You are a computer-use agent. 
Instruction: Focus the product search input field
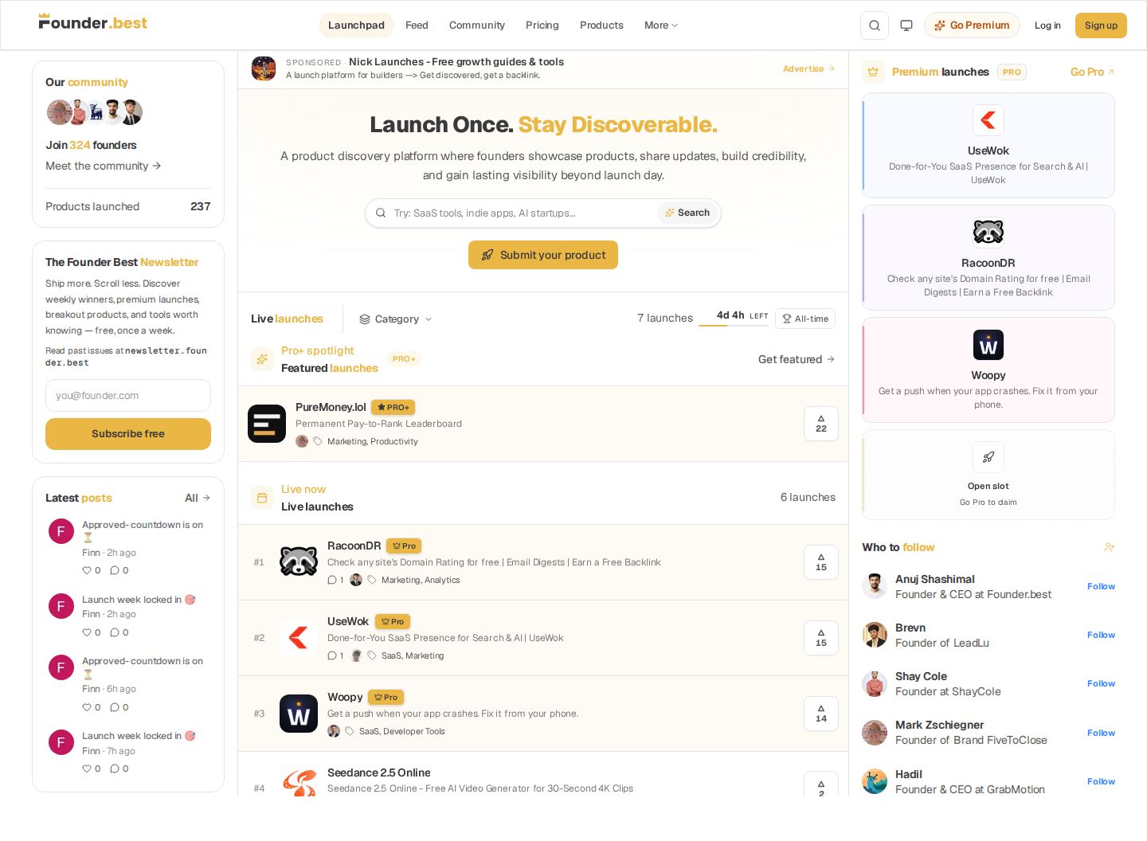pos(523,213)
